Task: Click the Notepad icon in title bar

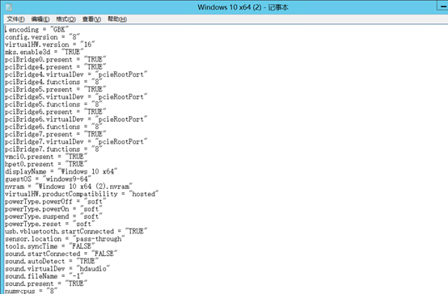Action: (x=9, y=6)
